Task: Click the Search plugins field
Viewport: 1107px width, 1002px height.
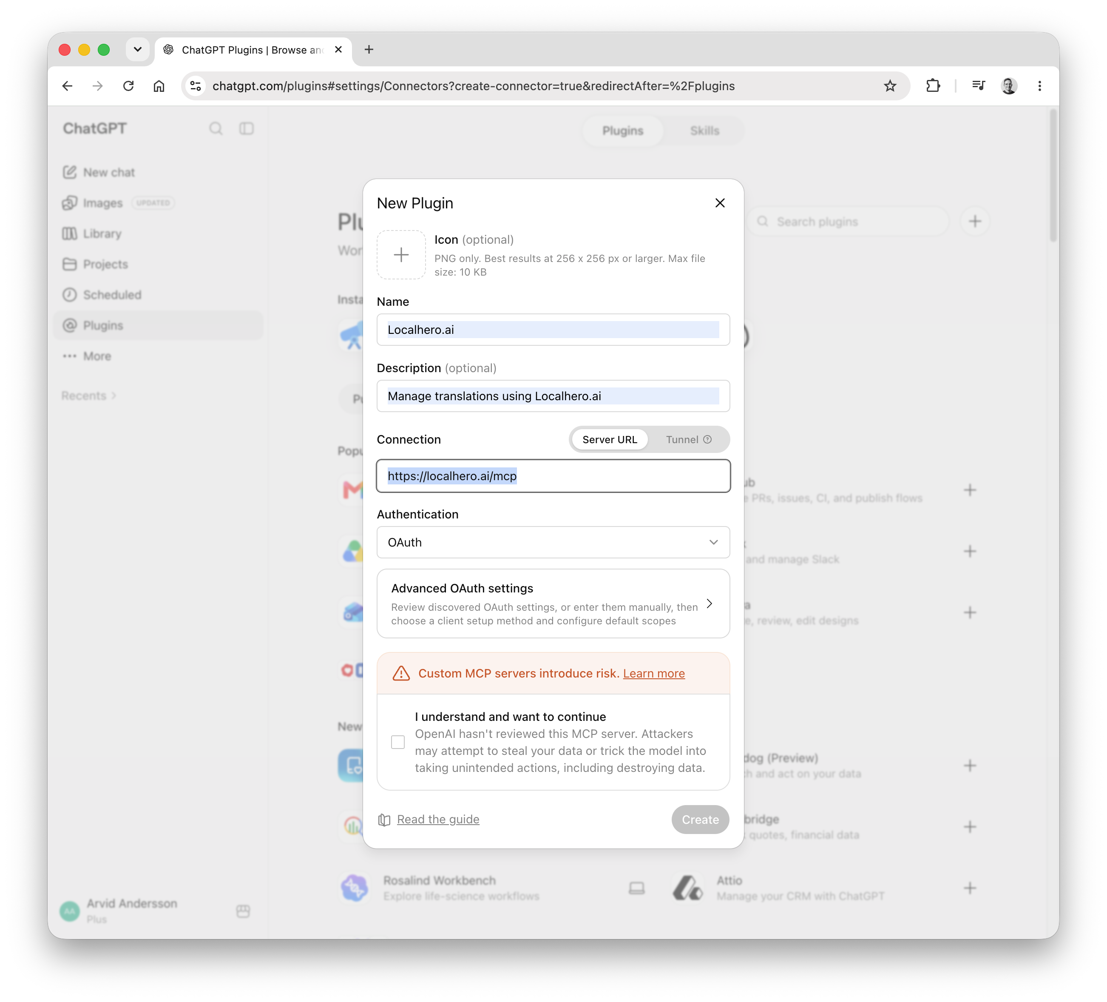Action: point(849,222)
